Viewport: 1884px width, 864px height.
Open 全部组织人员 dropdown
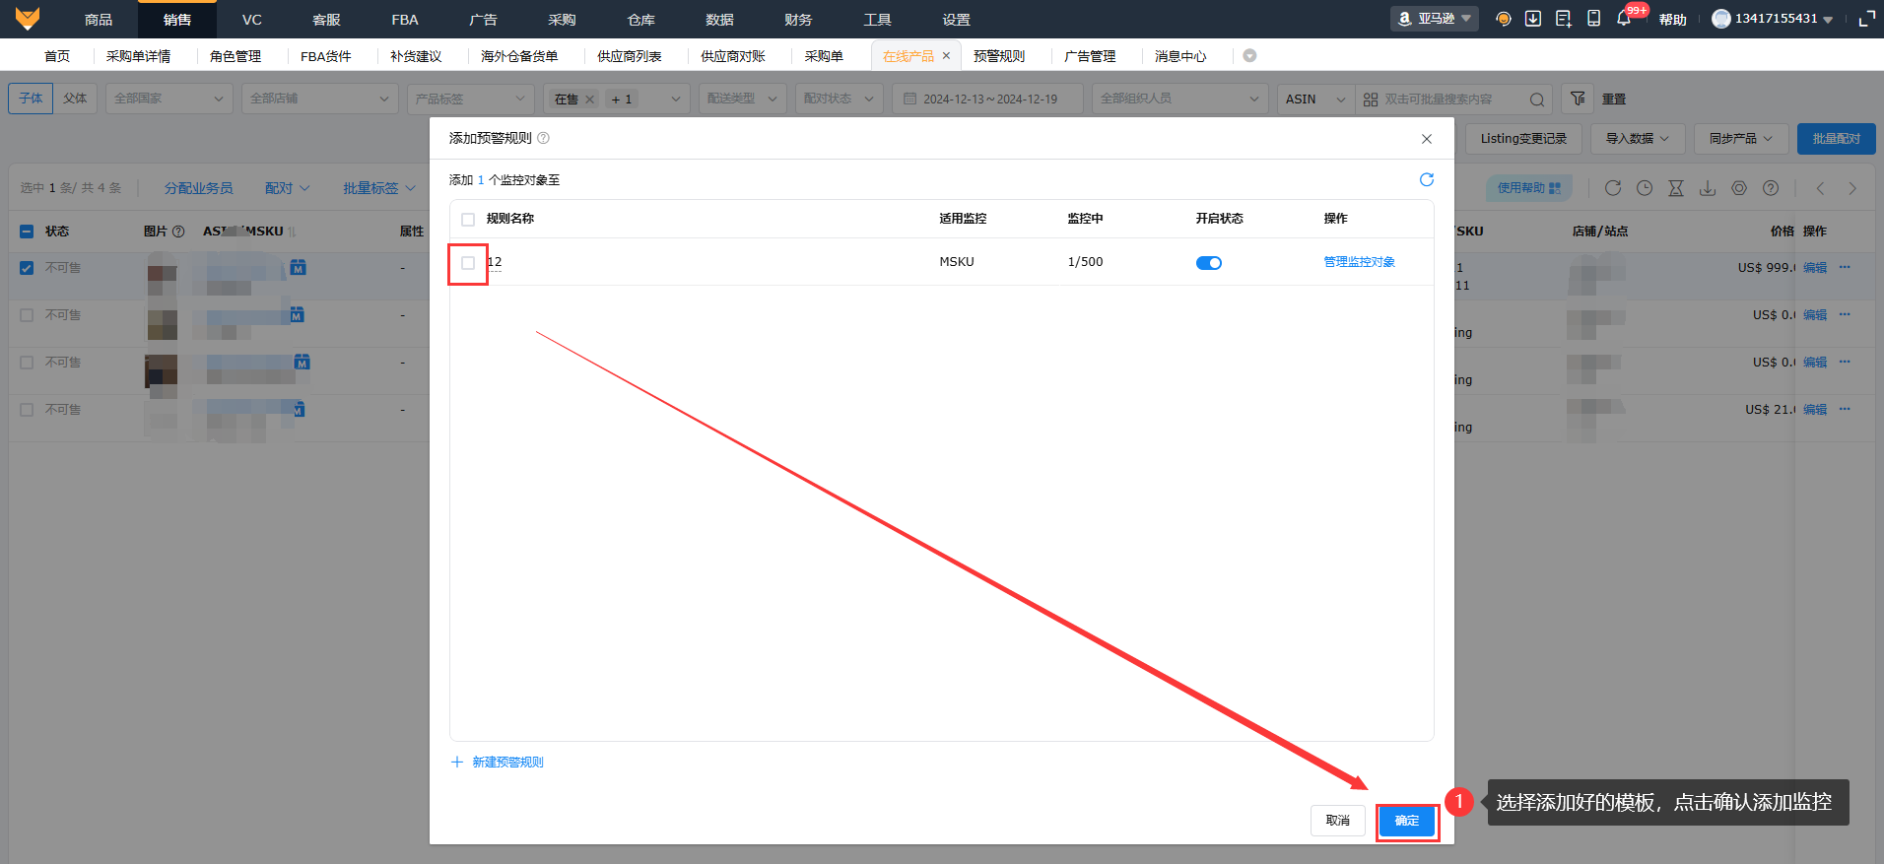pos(1180,99)
